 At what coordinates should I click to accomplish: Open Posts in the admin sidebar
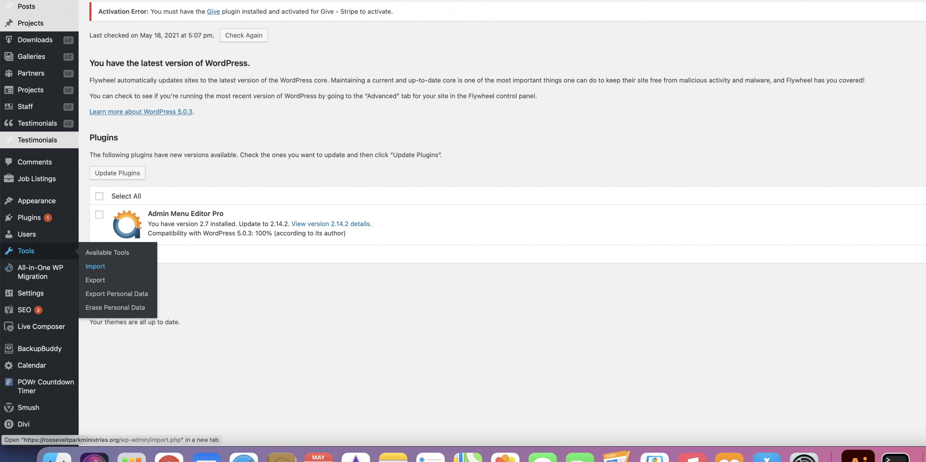pyautogui.click(x=26, y=6)
